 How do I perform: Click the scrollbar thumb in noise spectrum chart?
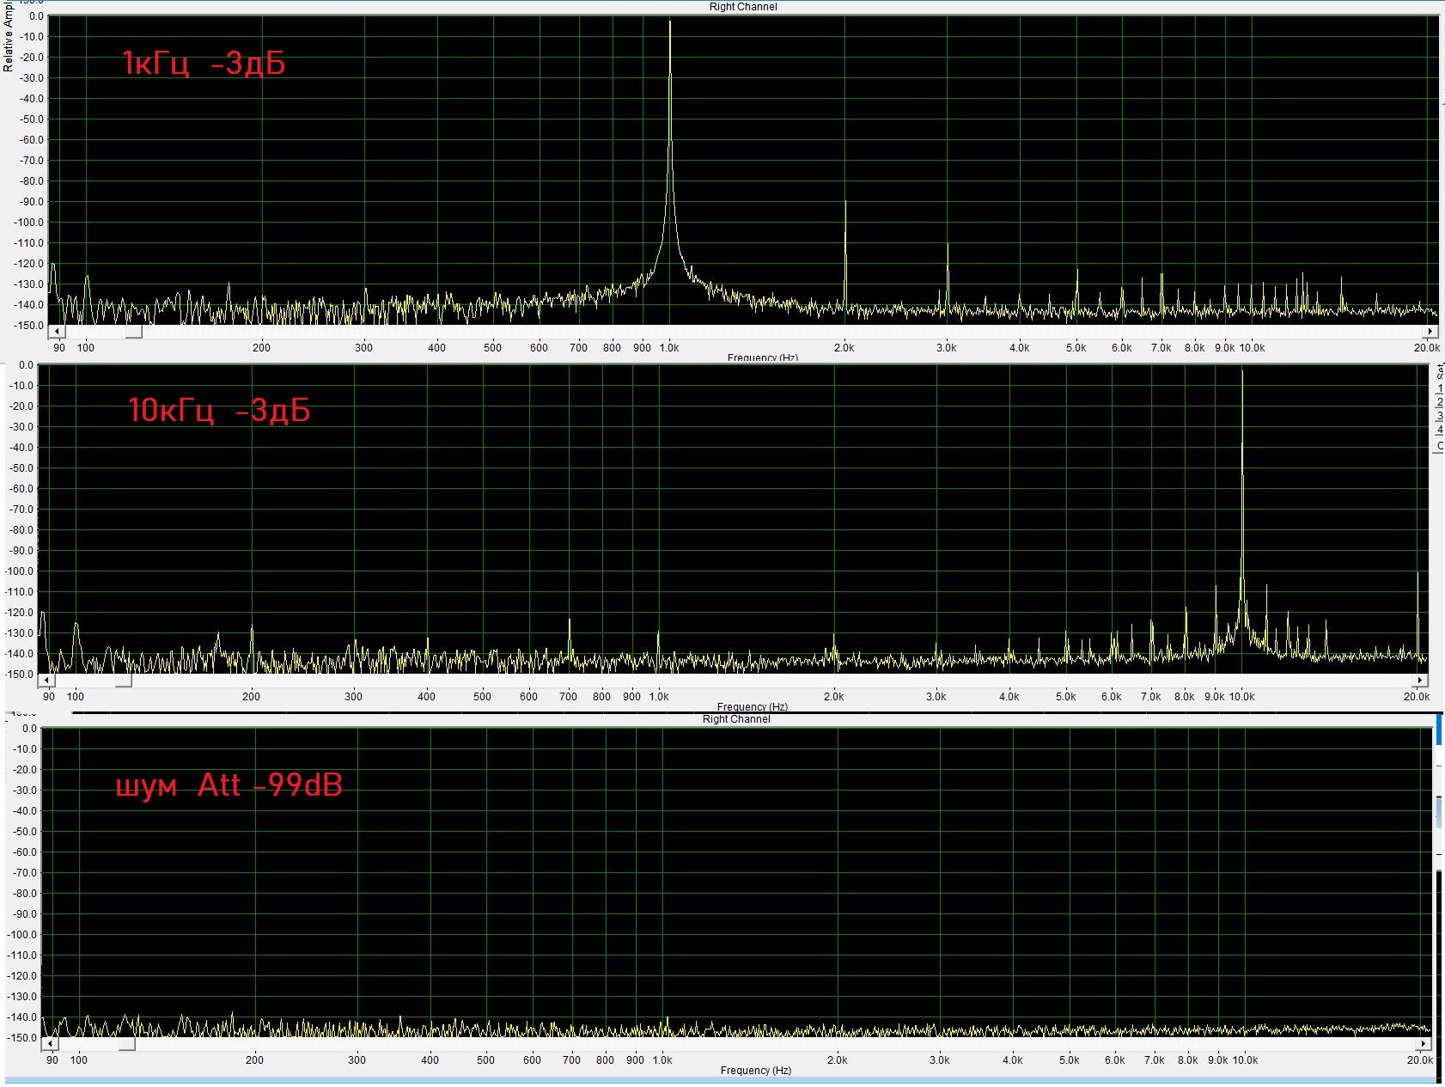[x=127, y=1044]
